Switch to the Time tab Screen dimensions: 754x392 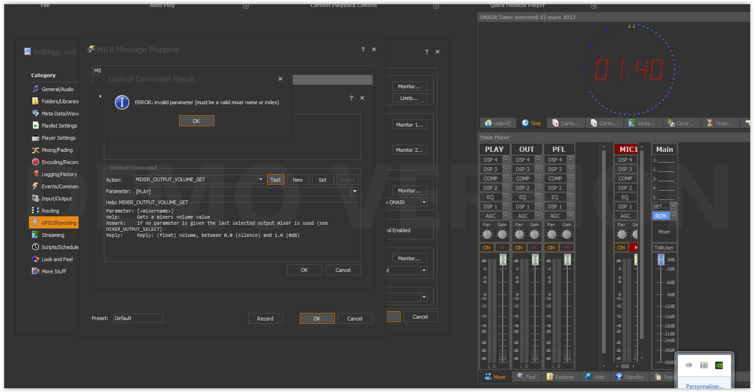[x=531, y=123]
